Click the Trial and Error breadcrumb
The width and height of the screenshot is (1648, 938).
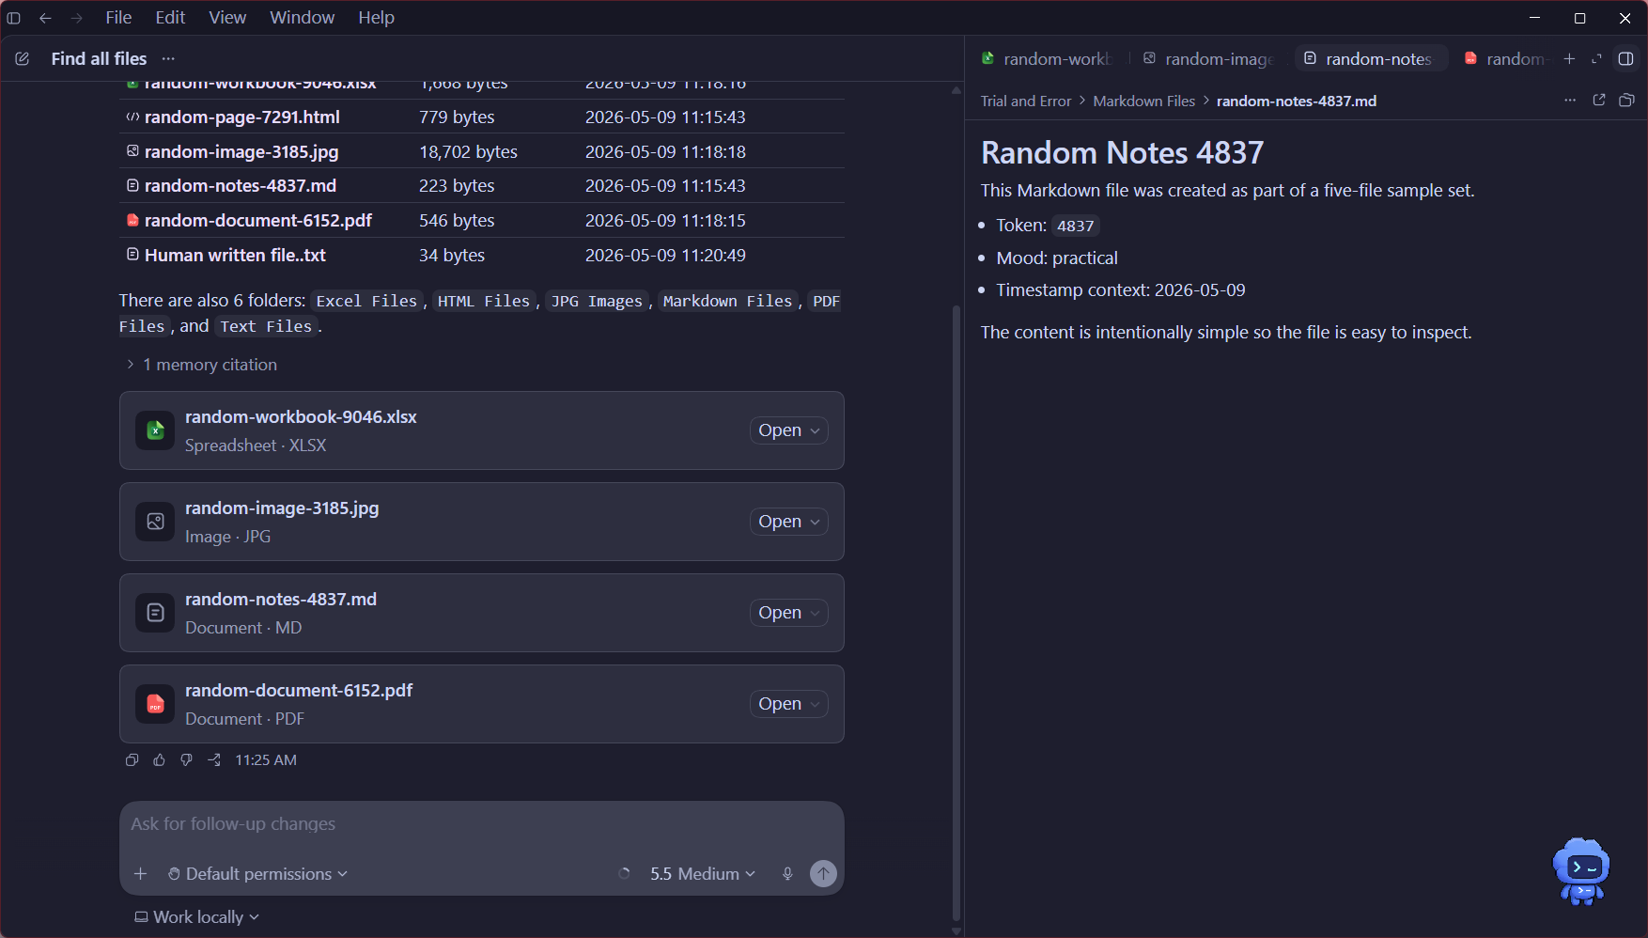pos(1026,101)
